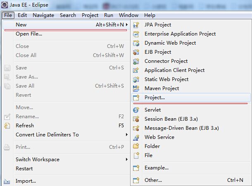Screen dimensions: 252x186
Task: Click the Print printer icon
Action: tap(7, 147)
